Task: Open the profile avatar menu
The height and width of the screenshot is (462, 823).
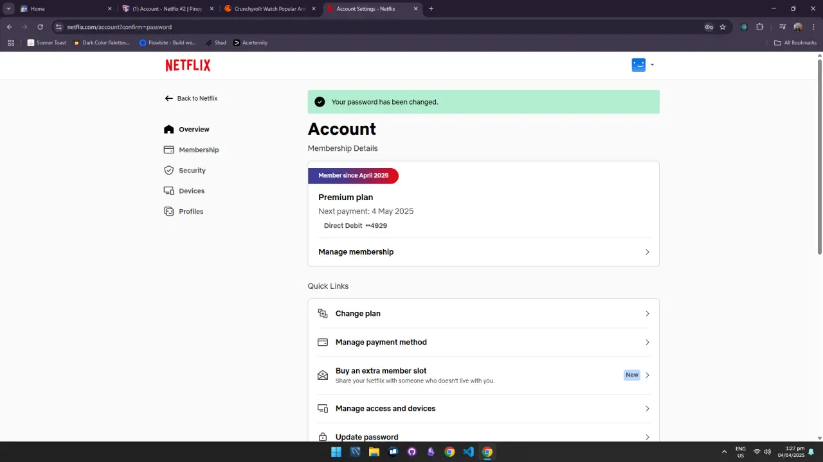Action: tap(642, 65)
